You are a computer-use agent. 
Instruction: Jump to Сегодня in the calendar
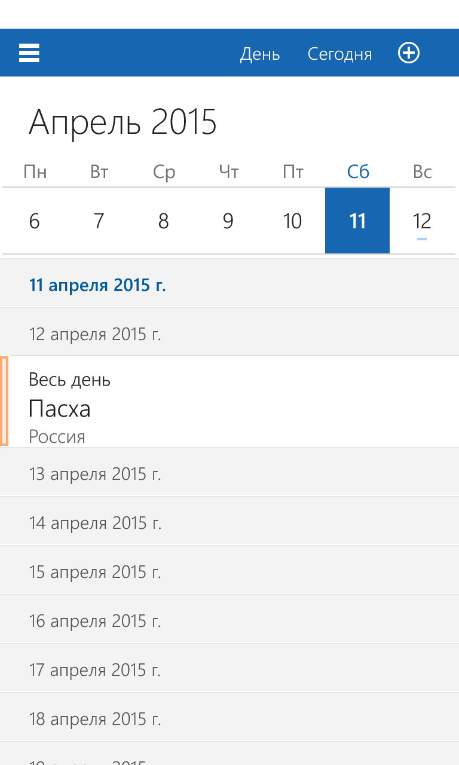point(339,54)
